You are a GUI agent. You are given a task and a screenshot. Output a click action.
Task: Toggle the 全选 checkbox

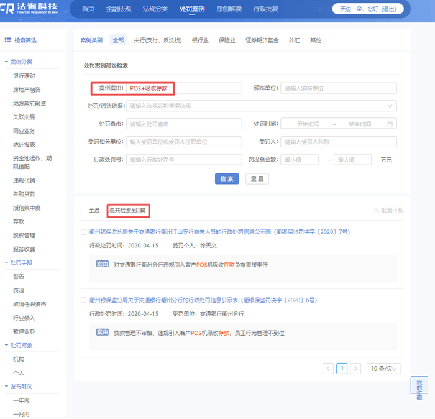point(83,210)
